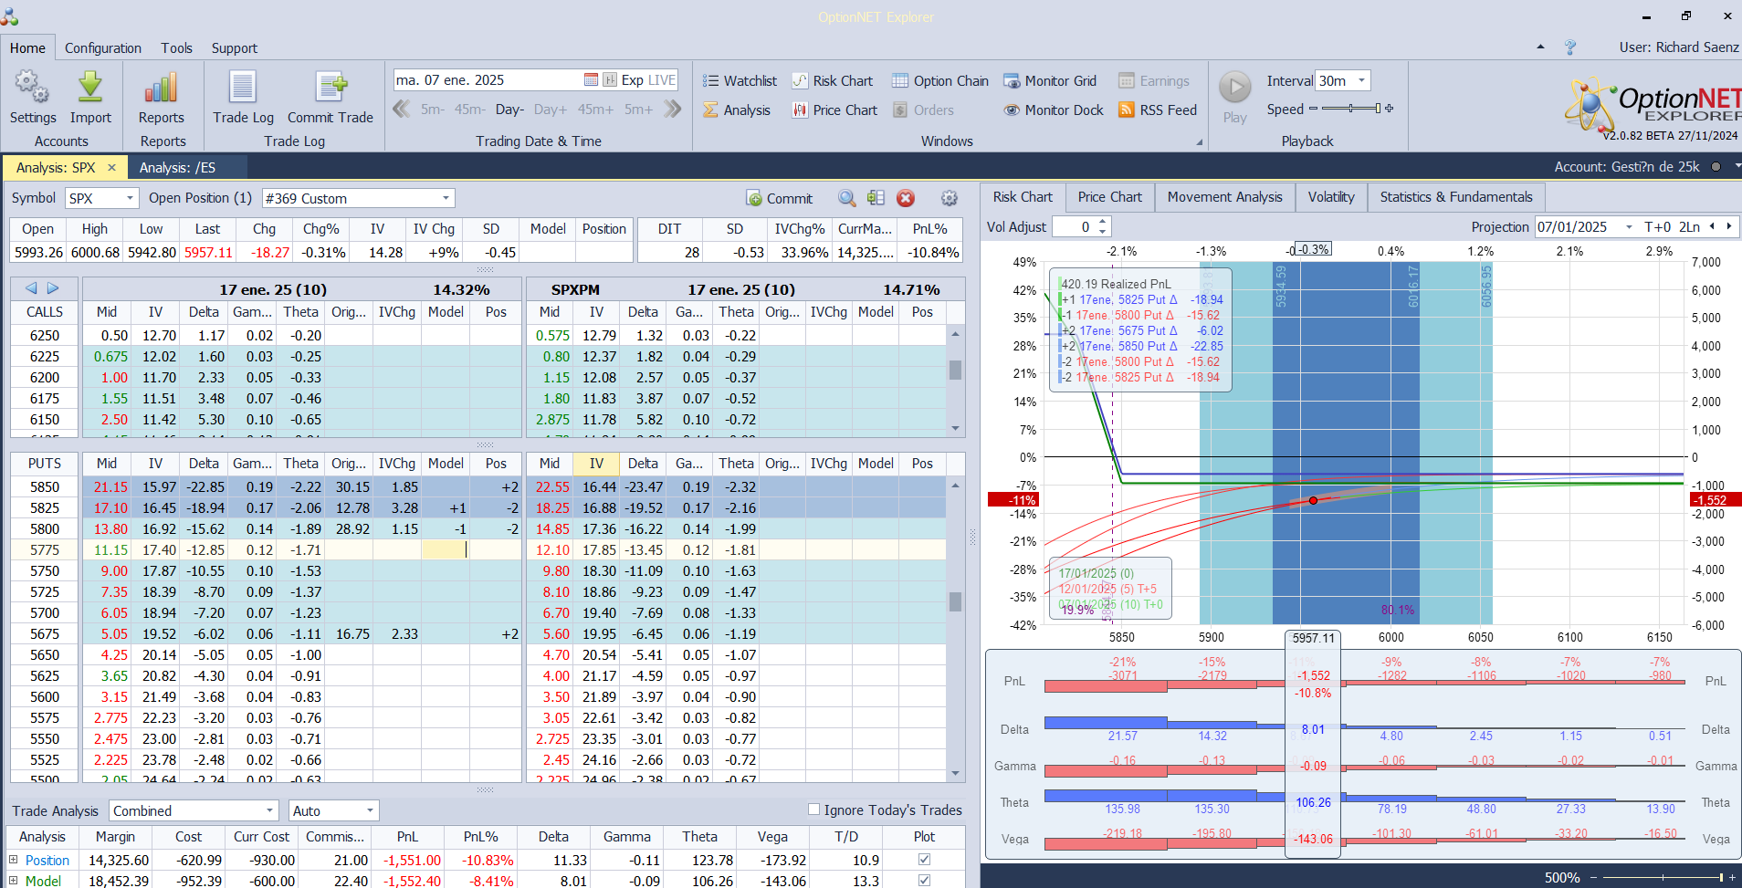This screenshot has width=1742, height=888.
Task: Open the help question mark icon
Action: click(x=1570, y=47)
